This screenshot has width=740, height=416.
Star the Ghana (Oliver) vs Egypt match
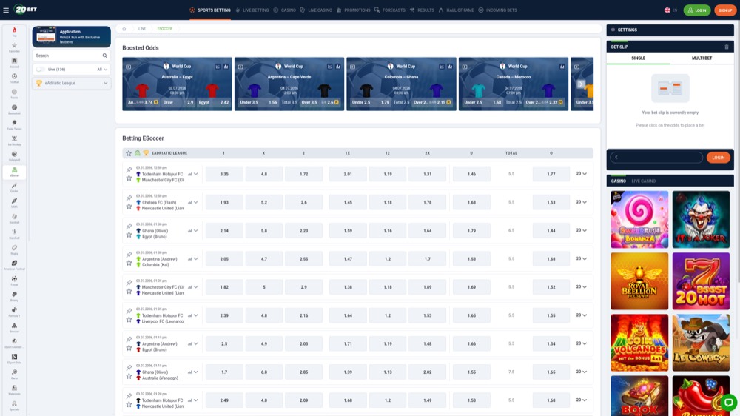[x=129, y=235]
